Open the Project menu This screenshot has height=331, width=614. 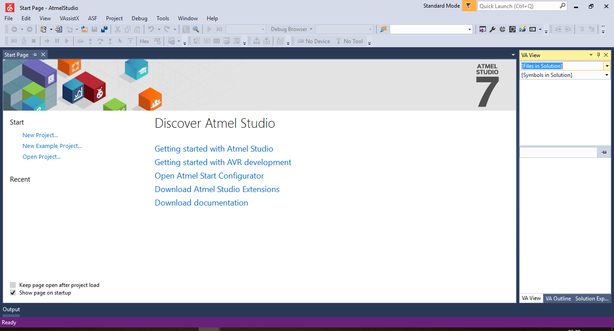tap(114, 18)
